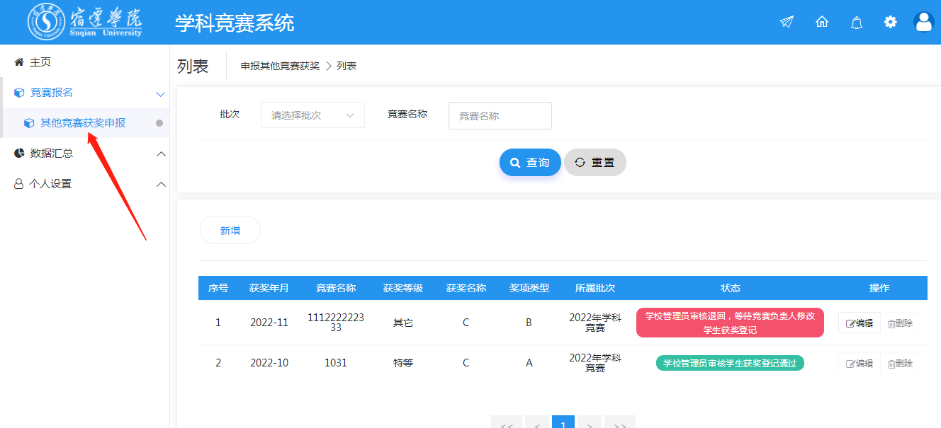Focus the 竞赛名称 input field
The image size is (941, 428).
(500, 116)
